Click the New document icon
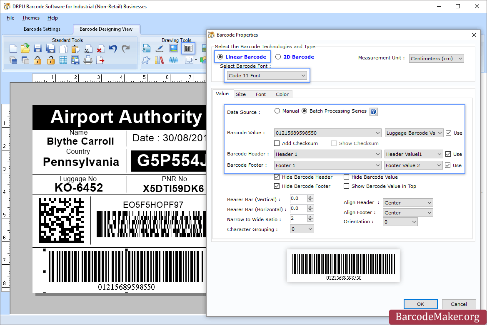Image resolution: width=487 pixels, height=325 pixels. [x=13, y=49]
